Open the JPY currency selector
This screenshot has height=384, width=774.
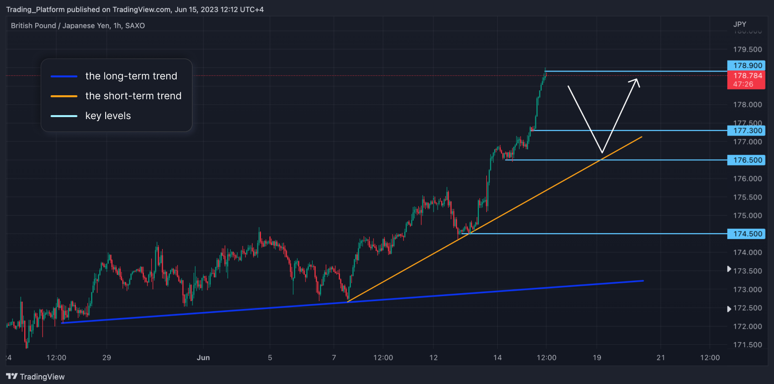coord(739,24)
